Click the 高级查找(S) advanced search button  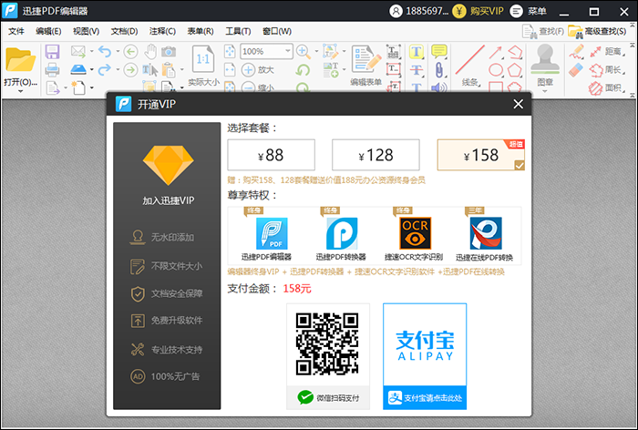pyautogui.click(x=597, y=31)
